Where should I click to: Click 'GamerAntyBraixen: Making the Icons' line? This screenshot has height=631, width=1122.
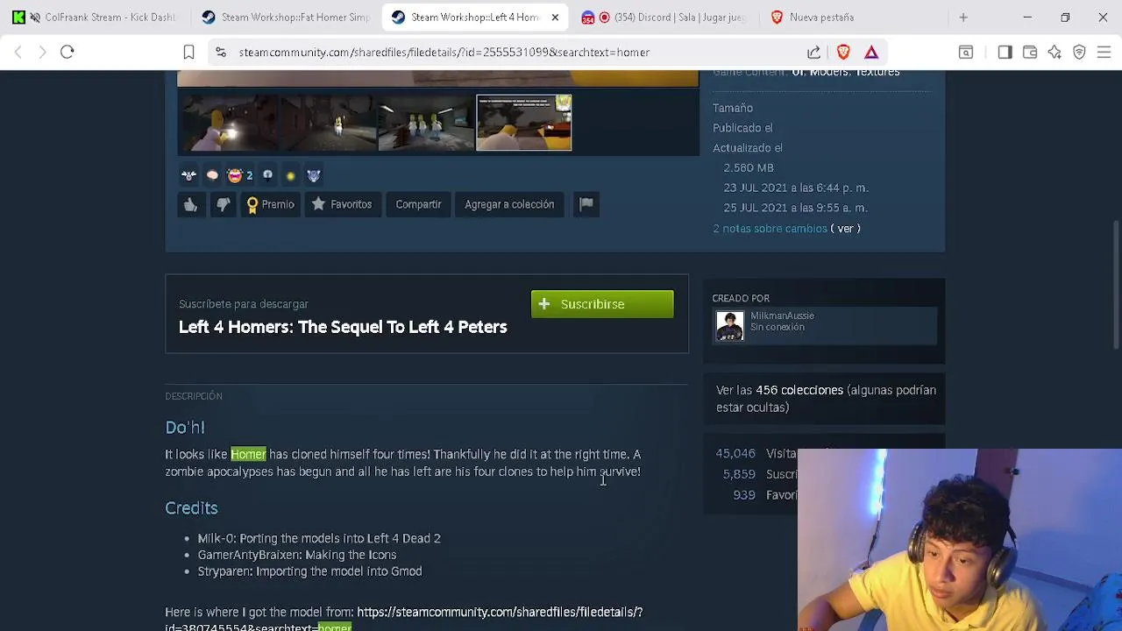pyautogui.click(x=297, y=555)
